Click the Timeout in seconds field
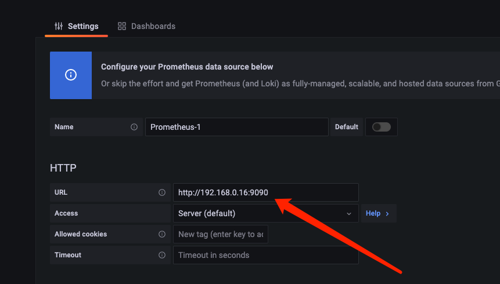Image resolution: width=500 pixels, height=284 pixels. (265, 255)
